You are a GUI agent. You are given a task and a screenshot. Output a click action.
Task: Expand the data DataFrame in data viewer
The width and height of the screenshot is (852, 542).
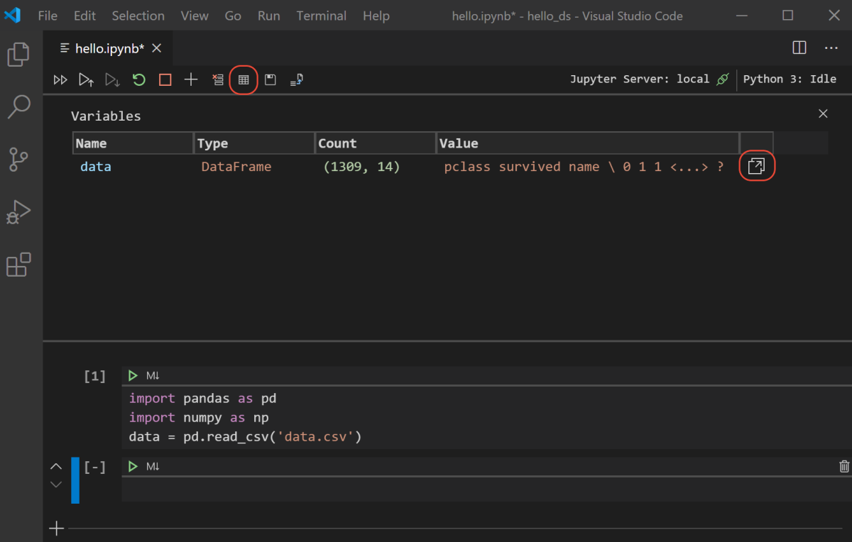pyautogui.click(x=757, y=166)
